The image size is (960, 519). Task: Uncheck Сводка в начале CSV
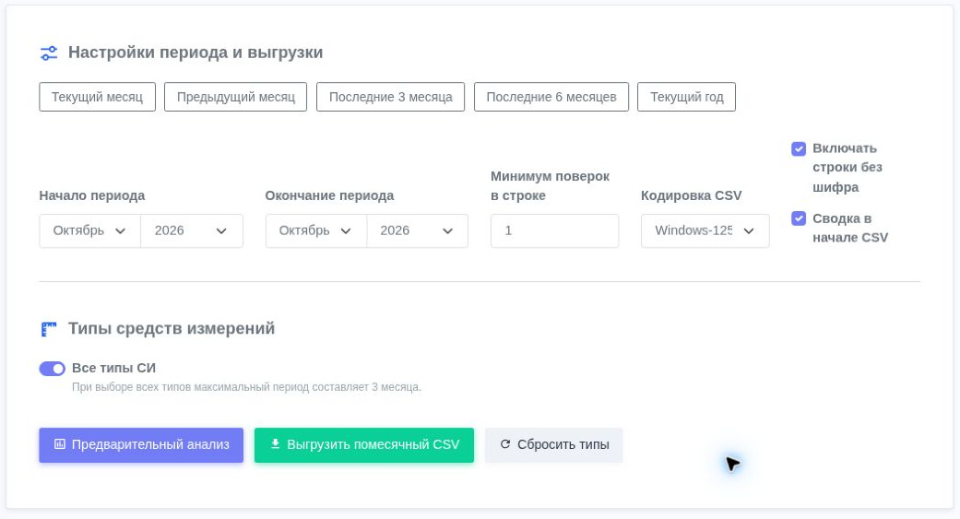click(799, 218)
